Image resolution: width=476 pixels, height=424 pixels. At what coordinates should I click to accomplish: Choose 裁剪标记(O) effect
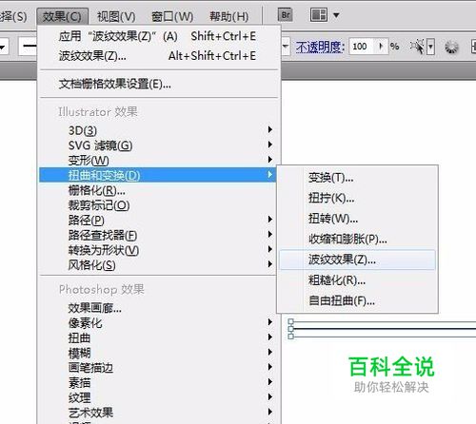coord(158,205)
